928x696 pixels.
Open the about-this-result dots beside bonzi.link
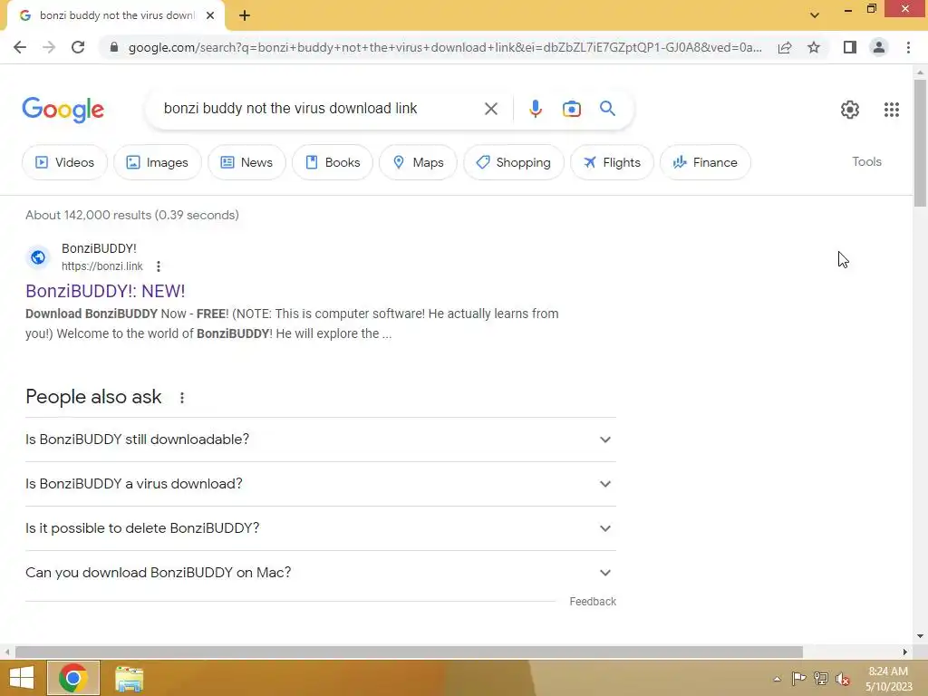pyautogui.click(x=158, y=266)
